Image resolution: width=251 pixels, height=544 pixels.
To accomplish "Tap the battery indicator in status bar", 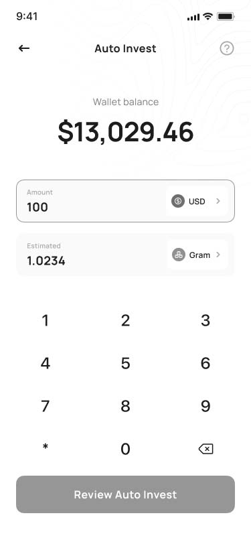I will tap(226, 16).
